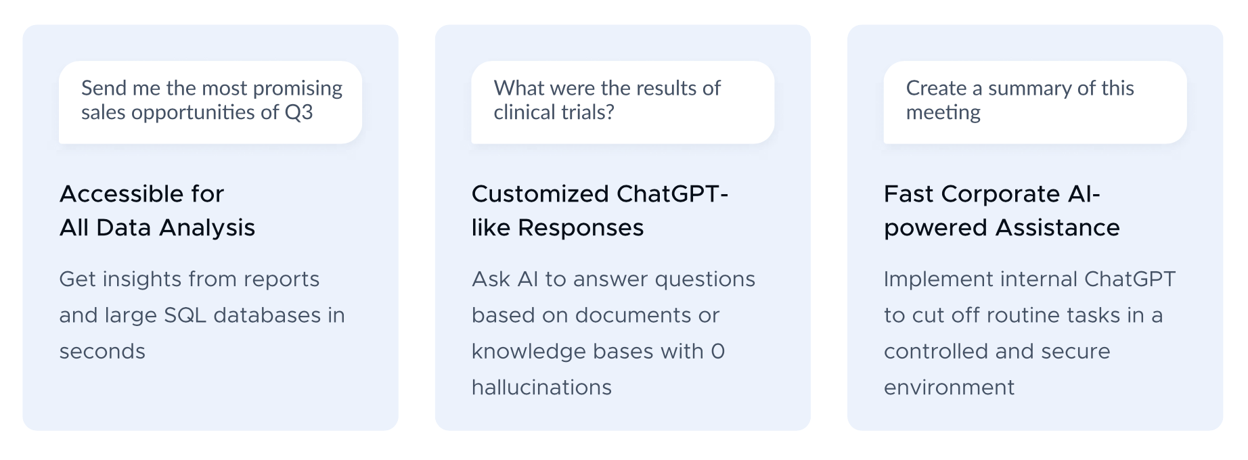Click the 'What were the results of clinical trials?' bubble
Image resolution: width=1248 pixels, height=460 pixels.
(623, 102)
